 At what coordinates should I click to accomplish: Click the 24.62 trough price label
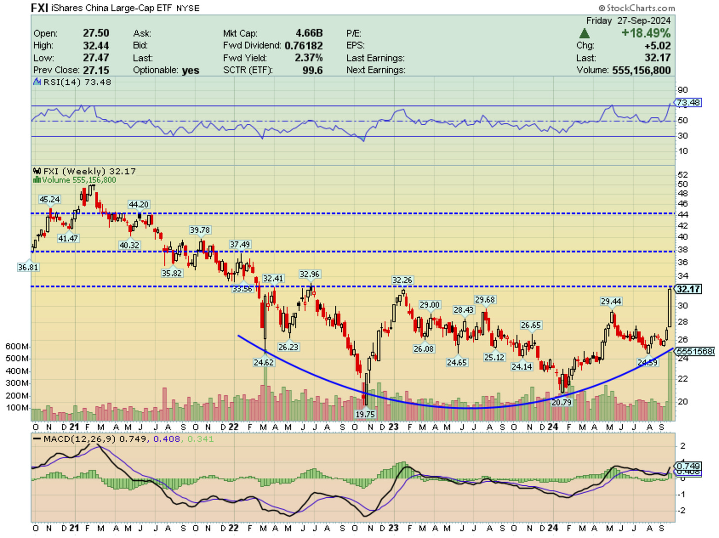[x=264, y=362]
